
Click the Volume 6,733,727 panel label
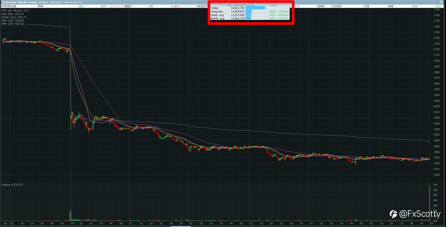pyautogui.click(x=12, y=185)
